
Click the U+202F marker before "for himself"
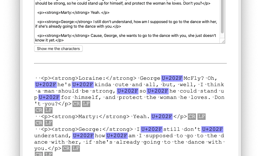point(49,97)
